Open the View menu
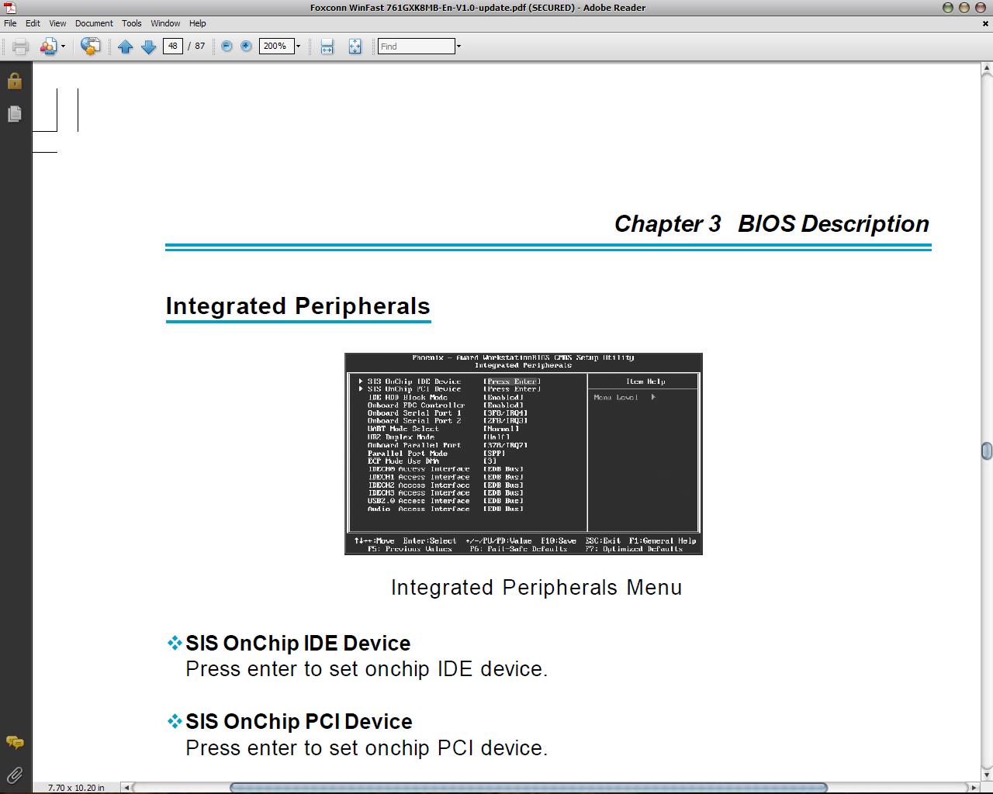The height and width of the screenshot is (794, 993). 57,23
